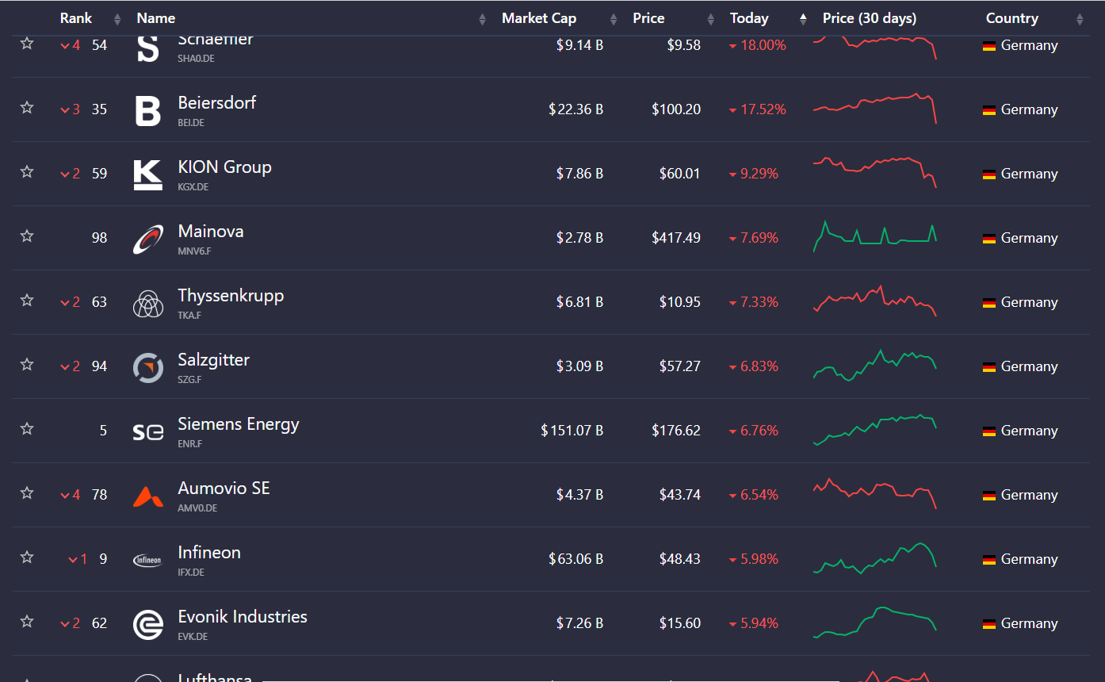Image resolution: width=1105 pixels, height=682 pixels.
Task: Toggle sort arrows on Country column
Action: pyautogui.click(x=1080, y=19)
